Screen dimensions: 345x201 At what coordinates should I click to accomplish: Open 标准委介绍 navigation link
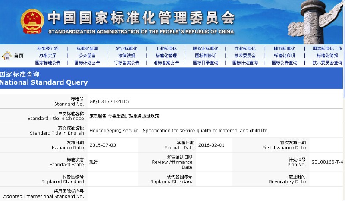point(48,49)
